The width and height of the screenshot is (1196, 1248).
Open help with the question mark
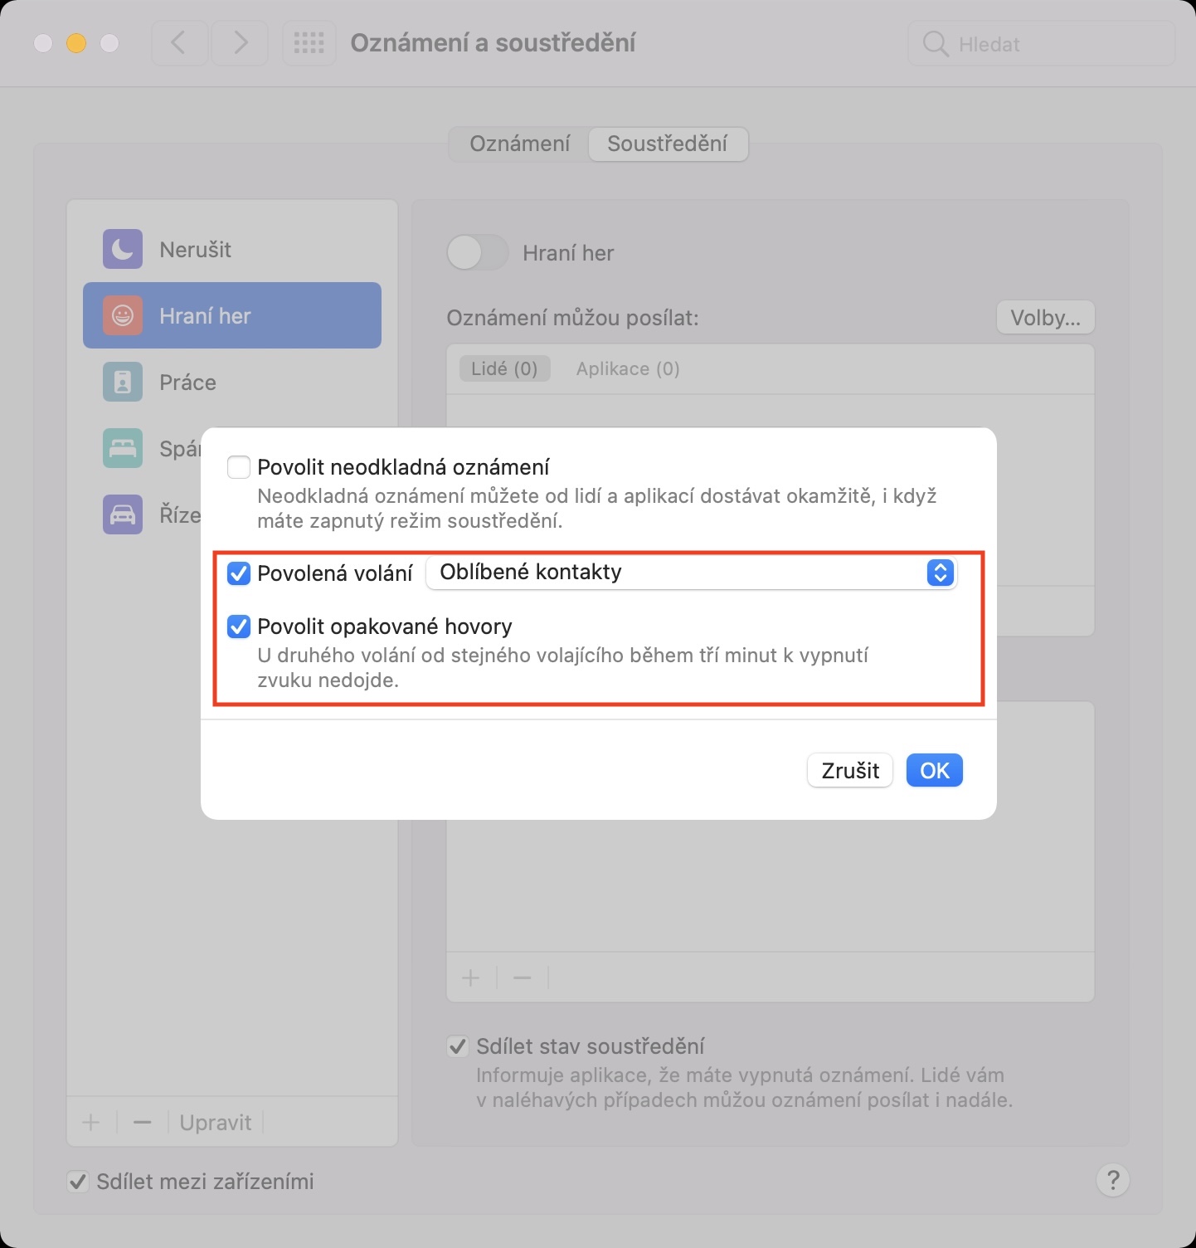[x=1113, y=1179]
